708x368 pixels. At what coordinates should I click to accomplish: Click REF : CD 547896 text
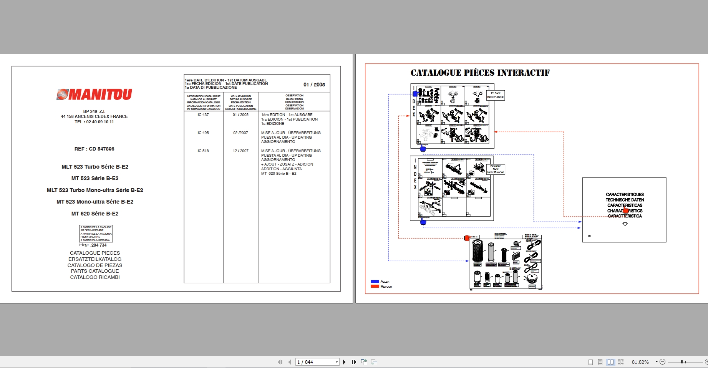click(x=95, y=149)
